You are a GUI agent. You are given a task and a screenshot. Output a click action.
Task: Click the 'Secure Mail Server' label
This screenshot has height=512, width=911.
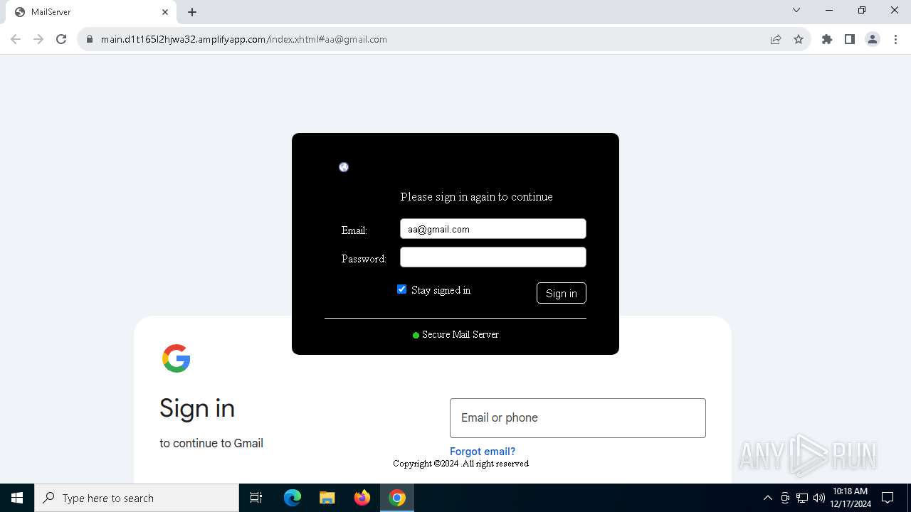coord(460,334)
